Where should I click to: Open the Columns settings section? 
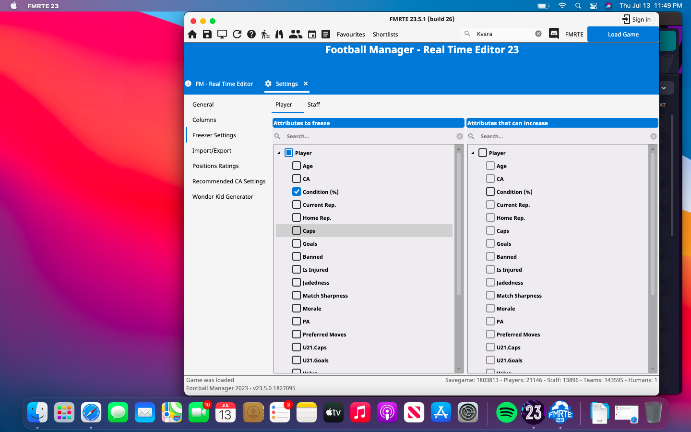tap(204, 120)
